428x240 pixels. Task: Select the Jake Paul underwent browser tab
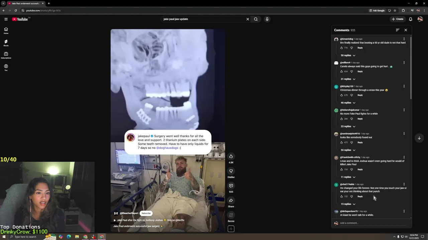(x=26, y=3)
